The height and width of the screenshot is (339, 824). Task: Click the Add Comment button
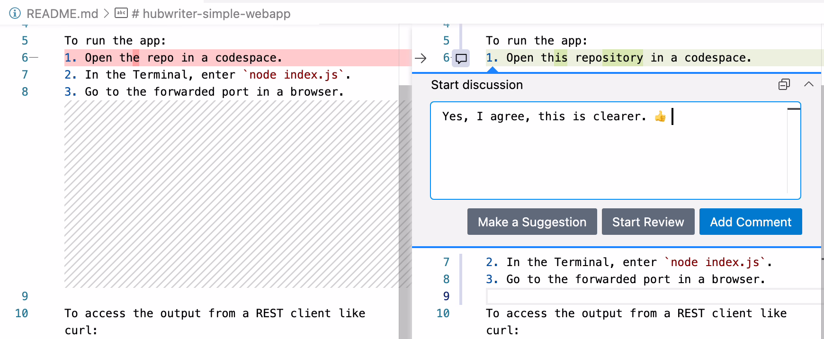coord(751,222)
